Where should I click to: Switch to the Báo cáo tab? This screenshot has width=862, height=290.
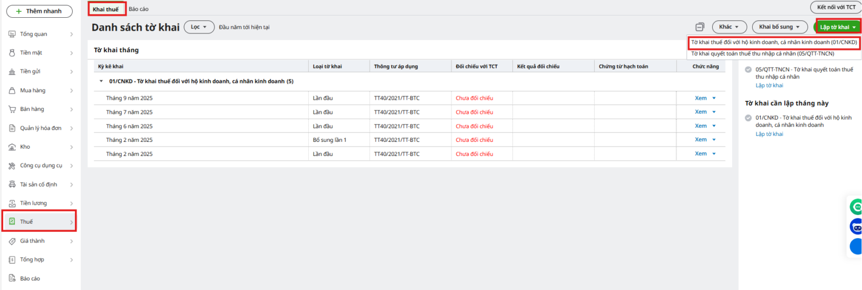[x=138, y=9]
